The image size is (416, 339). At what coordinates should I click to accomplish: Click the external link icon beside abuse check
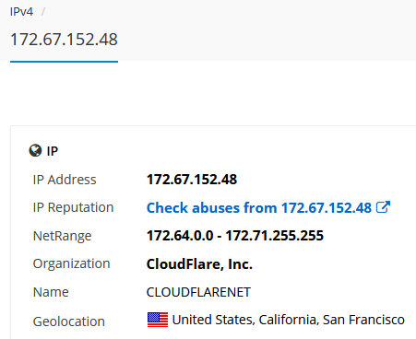(x=383, y=207)
